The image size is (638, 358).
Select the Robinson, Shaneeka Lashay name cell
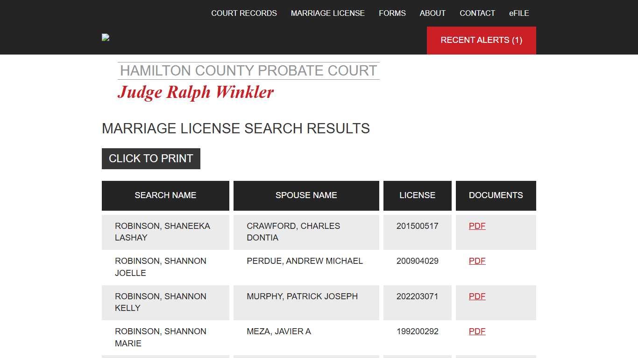(x=163, y=232)
